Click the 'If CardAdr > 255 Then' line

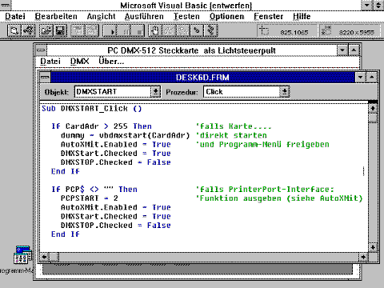102,126
